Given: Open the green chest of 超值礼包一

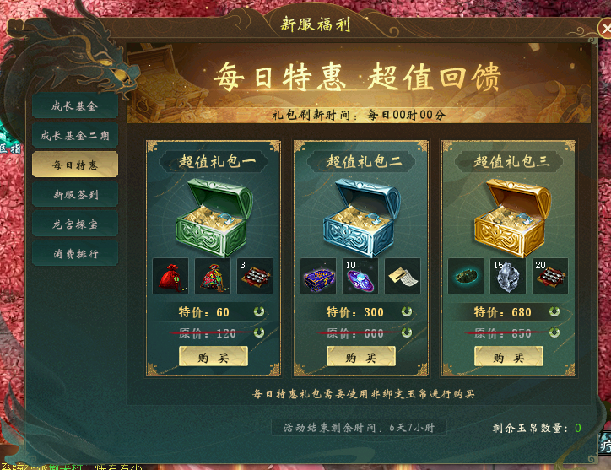Looking at the screenshot, I should [214, 217].
